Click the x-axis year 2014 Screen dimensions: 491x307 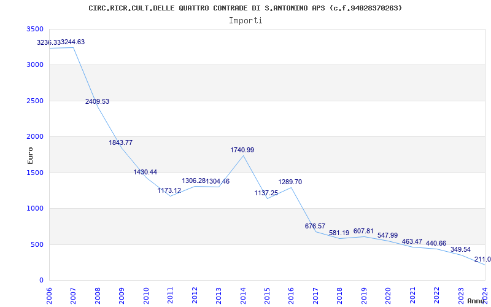pos(242,296)
